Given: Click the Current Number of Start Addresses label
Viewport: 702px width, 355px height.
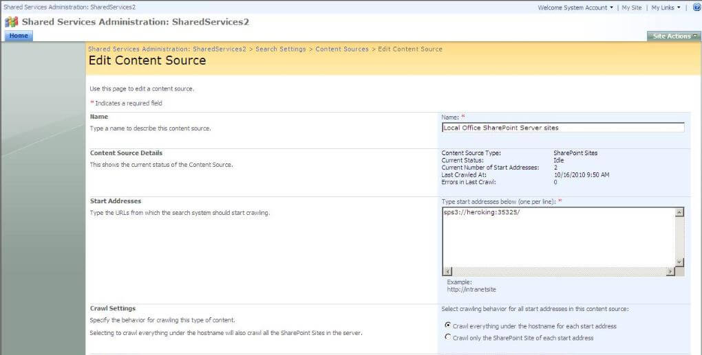Looking at the screenshot, I should tap(490, 168).
